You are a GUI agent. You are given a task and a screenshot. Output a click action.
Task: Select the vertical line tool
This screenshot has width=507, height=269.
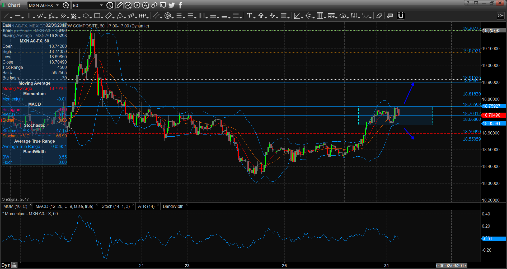pyautogui.click(x=29, y=16)
